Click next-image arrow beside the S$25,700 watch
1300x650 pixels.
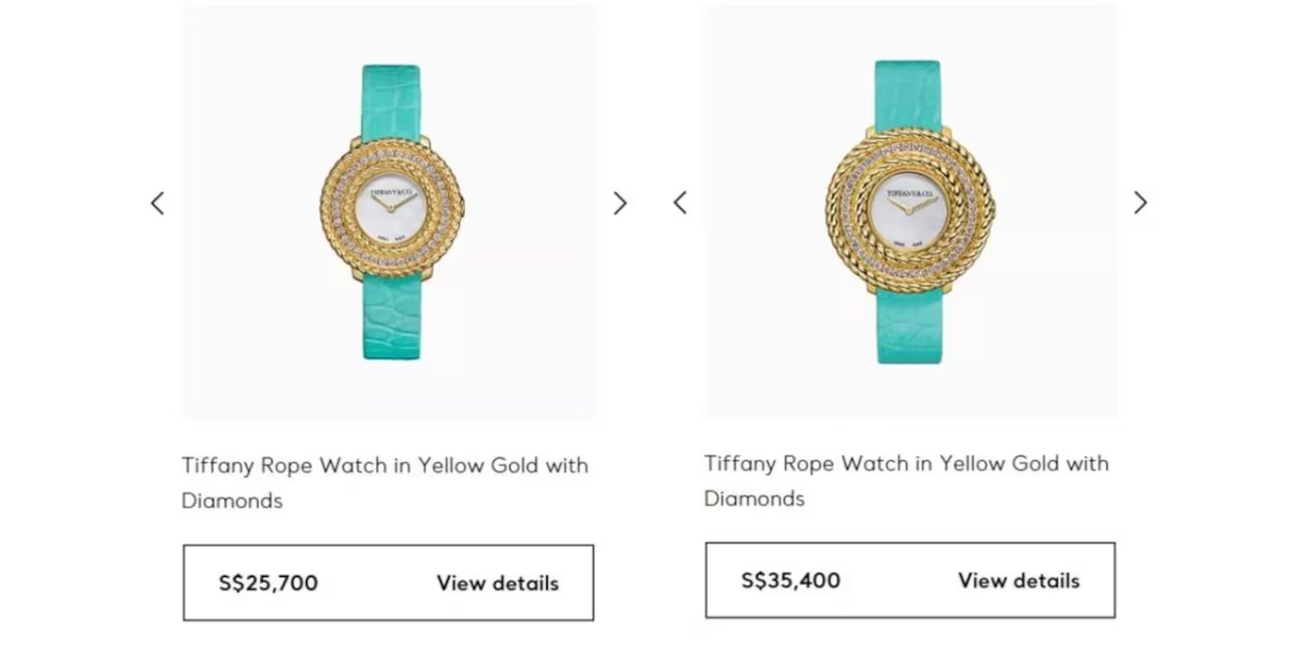tap(619, 203)
